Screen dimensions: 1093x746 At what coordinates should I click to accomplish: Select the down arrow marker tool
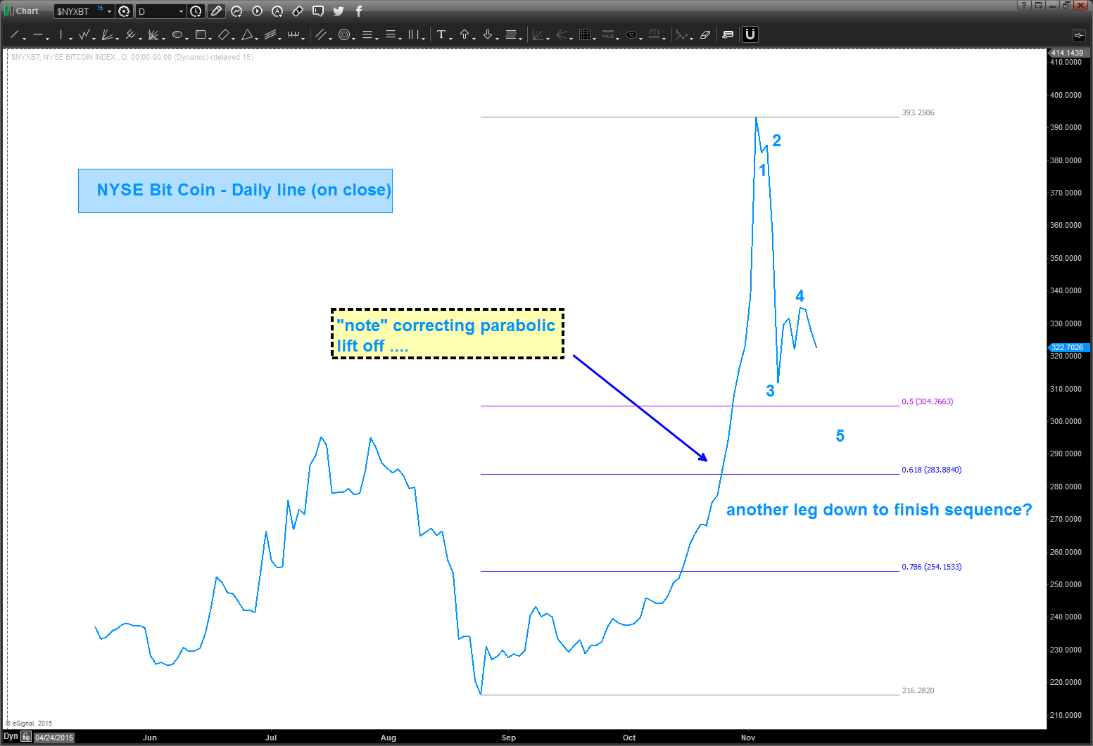(x=487, y=34)
